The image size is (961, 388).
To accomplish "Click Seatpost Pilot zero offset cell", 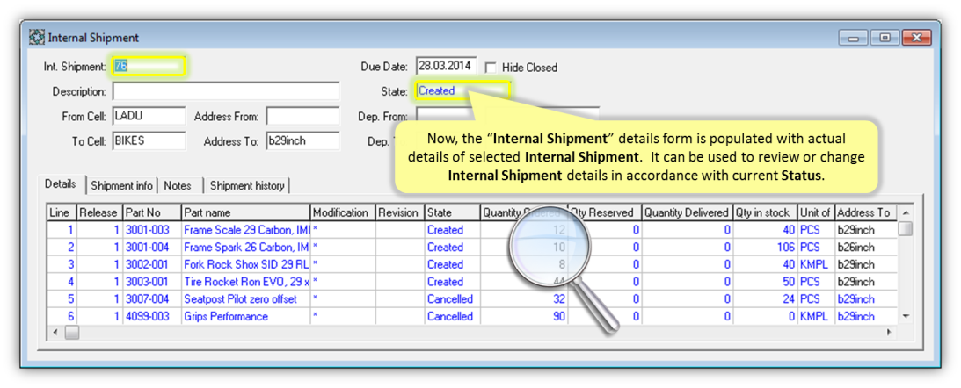I will click(x=246, y=299).
